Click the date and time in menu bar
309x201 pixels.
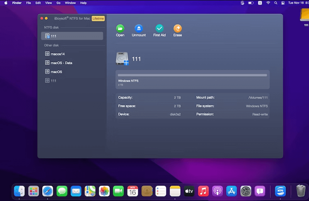[x=298, y=3]
